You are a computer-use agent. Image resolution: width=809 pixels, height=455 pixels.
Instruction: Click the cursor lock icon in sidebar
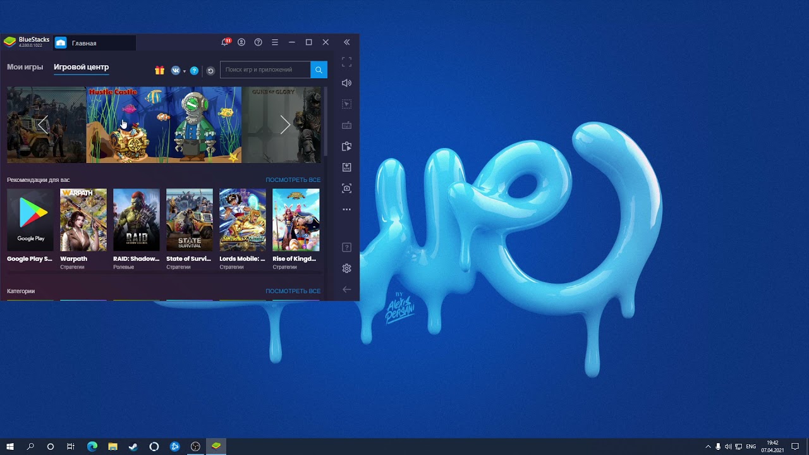click(346, 104)
